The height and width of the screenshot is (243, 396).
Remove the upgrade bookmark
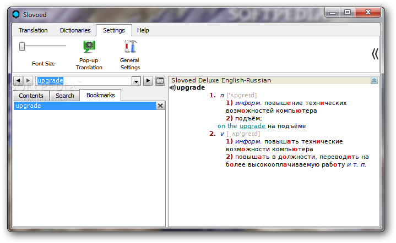point(160,106)
